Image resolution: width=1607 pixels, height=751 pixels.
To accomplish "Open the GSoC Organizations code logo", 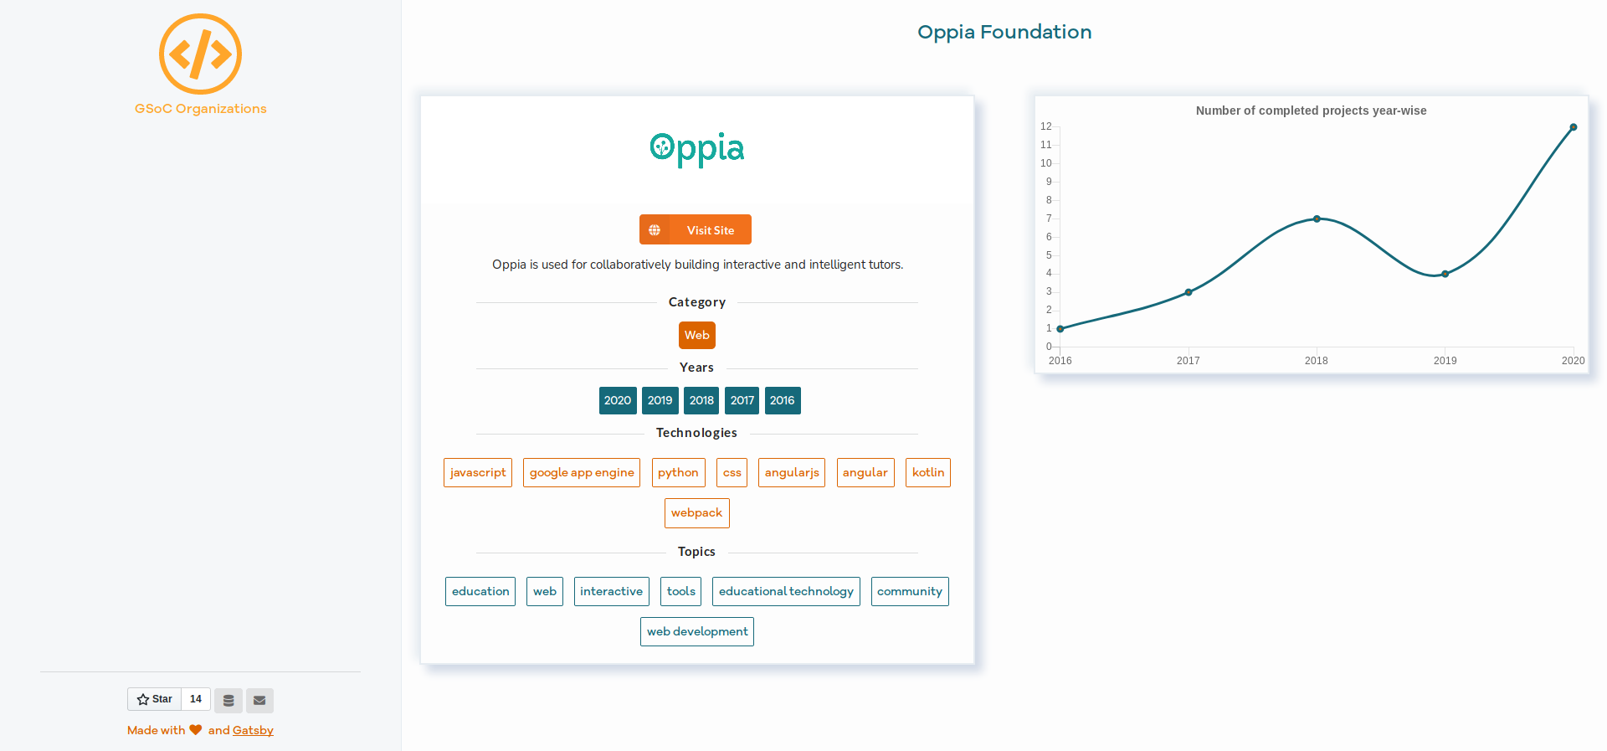I will click(x=200, y=54).
